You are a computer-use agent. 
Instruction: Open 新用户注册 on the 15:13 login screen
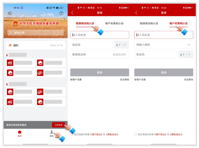[x=76, y=80]
